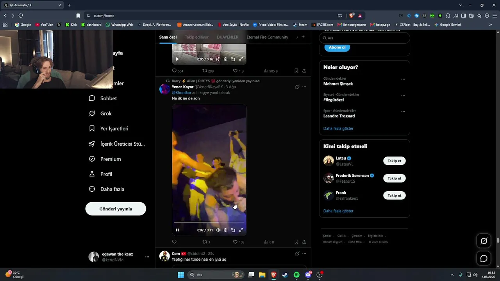The height and width of the screenshot is (281, 500).
Task: Open the Eternal Fire Community tab
Action: (268, 37)
